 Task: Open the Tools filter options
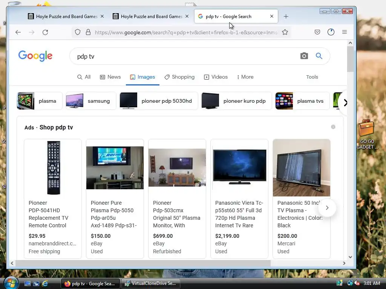coord(312,77)
